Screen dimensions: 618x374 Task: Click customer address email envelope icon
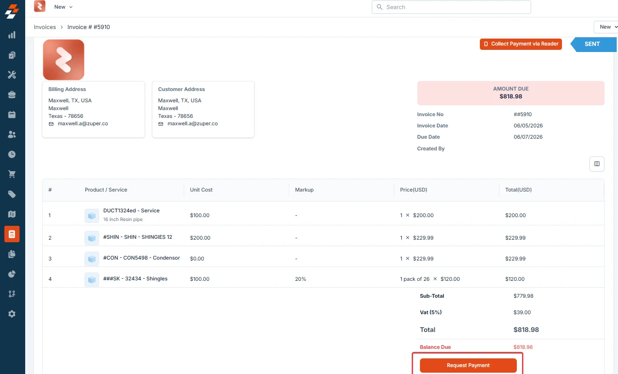(x=161, y=124)
